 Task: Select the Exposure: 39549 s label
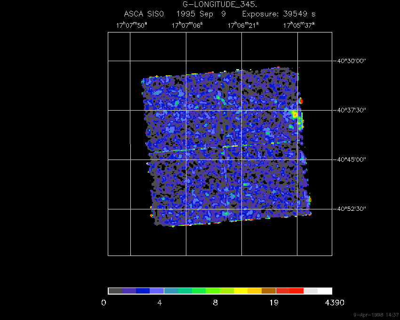(x=279, y=14)
